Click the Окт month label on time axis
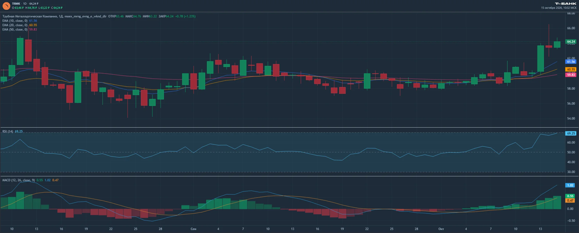 coord(441,229)
